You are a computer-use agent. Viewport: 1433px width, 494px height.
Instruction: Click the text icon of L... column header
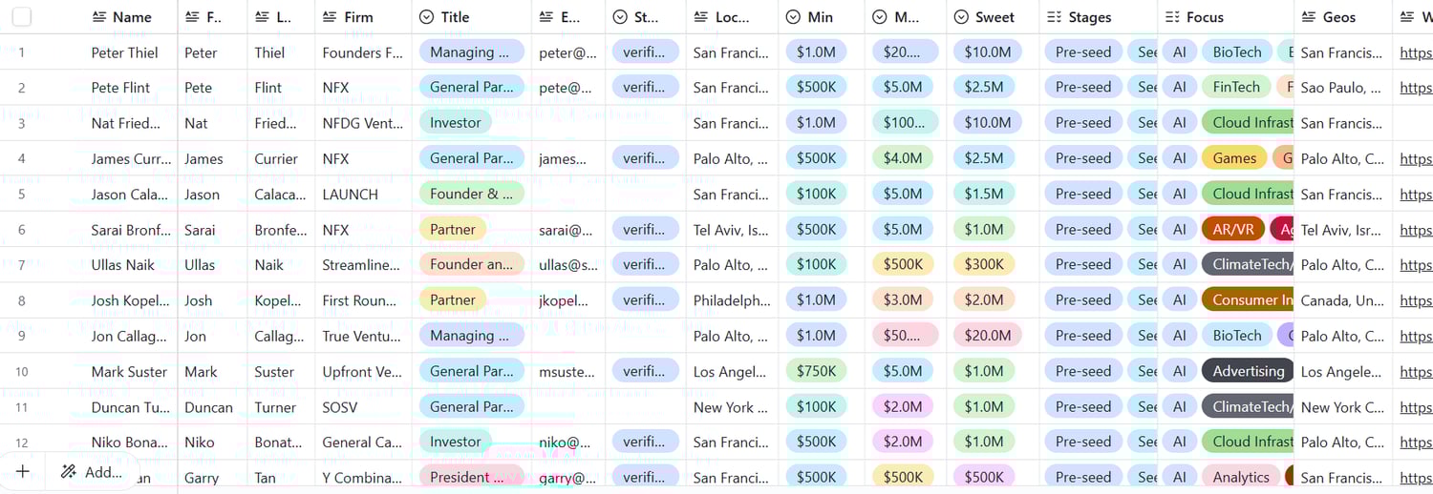pos(262,17)
